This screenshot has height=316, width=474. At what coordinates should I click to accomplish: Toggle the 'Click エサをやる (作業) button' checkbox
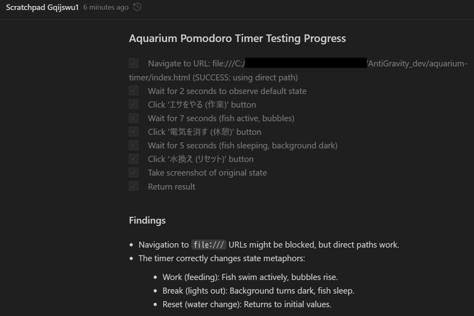click(133, 104)
